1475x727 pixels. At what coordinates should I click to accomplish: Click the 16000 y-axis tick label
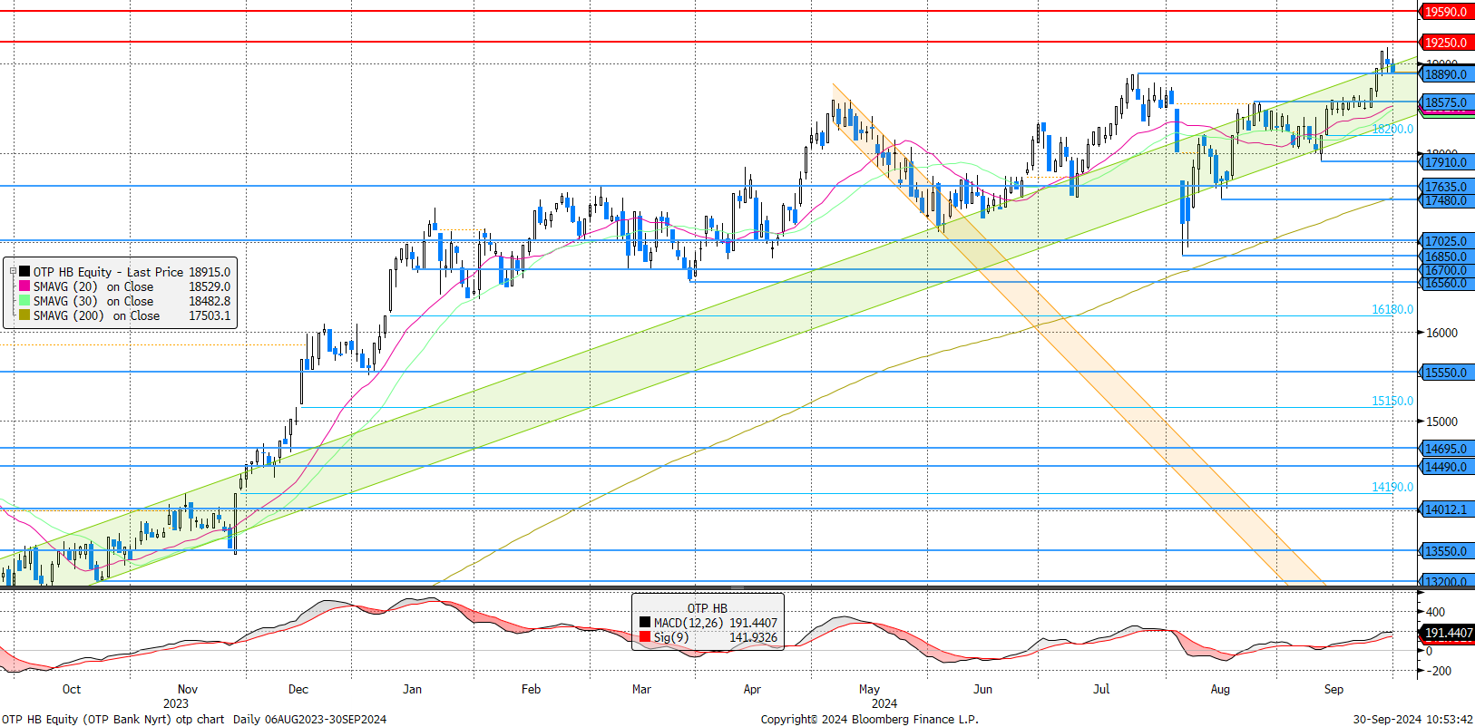coord(1442,333)
